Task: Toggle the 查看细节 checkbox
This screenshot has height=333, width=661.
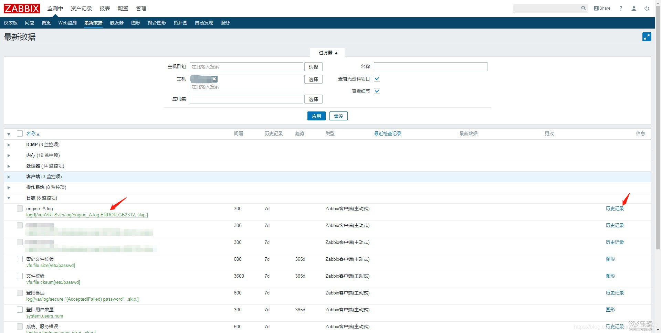Action: click(377, 91)
